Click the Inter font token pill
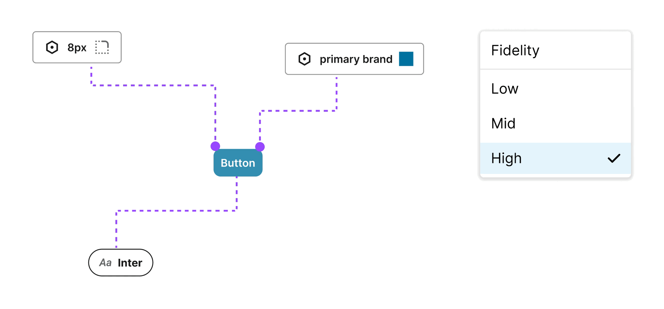 121,262
